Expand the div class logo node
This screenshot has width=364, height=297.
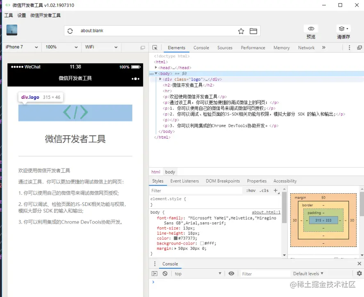point(160,79)
